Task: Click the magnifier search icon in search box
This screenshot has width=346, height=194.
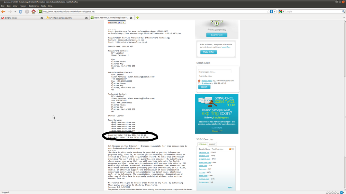Action: [344, 11]
